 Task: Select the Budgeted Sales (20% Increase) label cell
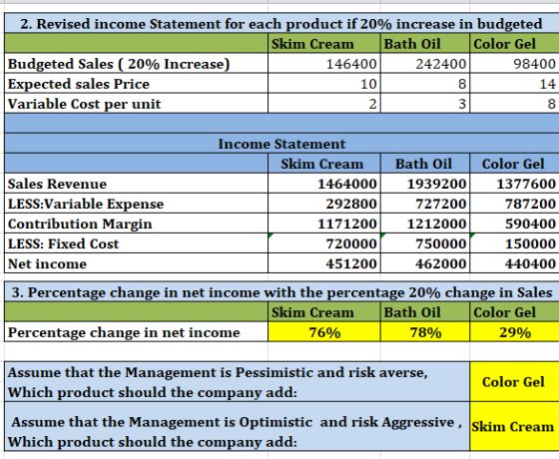click(136, 64)
